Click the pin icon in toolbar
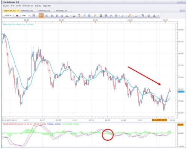 tap(111, 16)
